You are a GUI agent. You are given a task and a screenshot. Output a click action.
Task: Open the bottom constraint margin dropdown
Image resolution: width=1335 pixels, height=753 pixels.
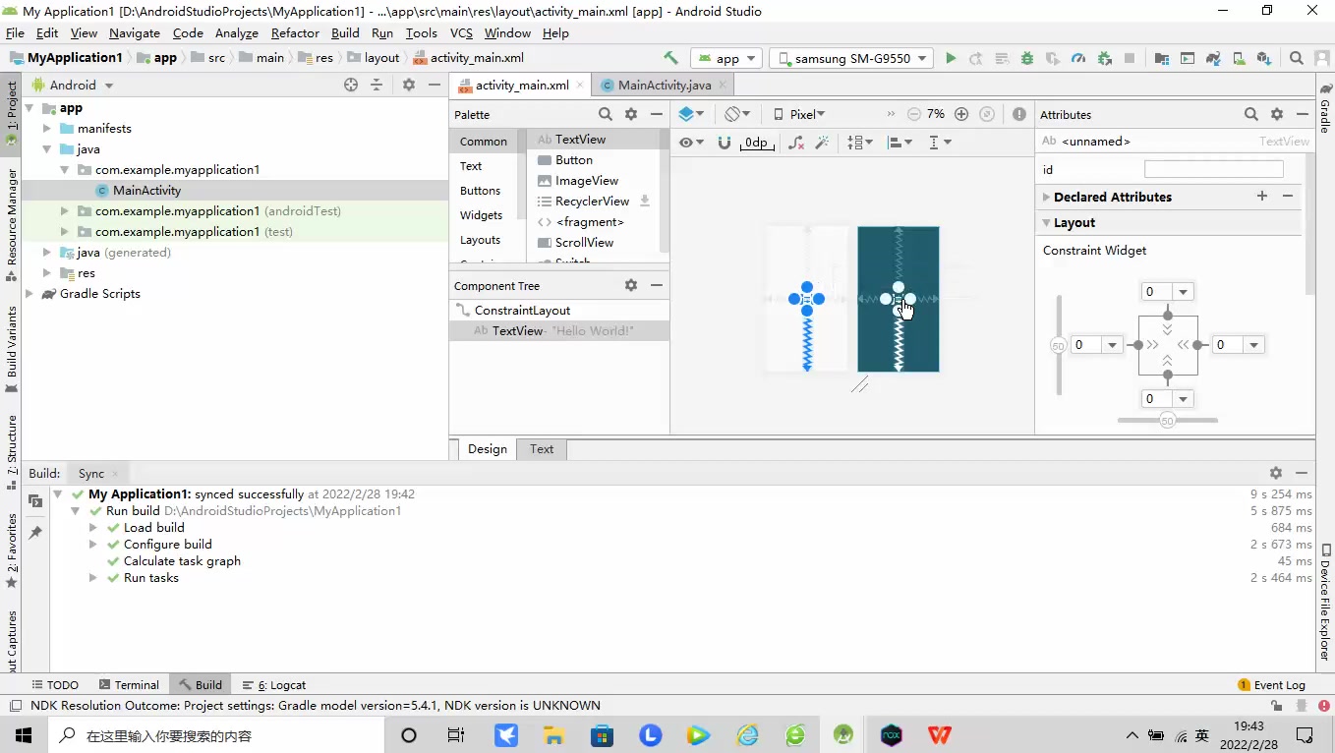point(1184,399)
